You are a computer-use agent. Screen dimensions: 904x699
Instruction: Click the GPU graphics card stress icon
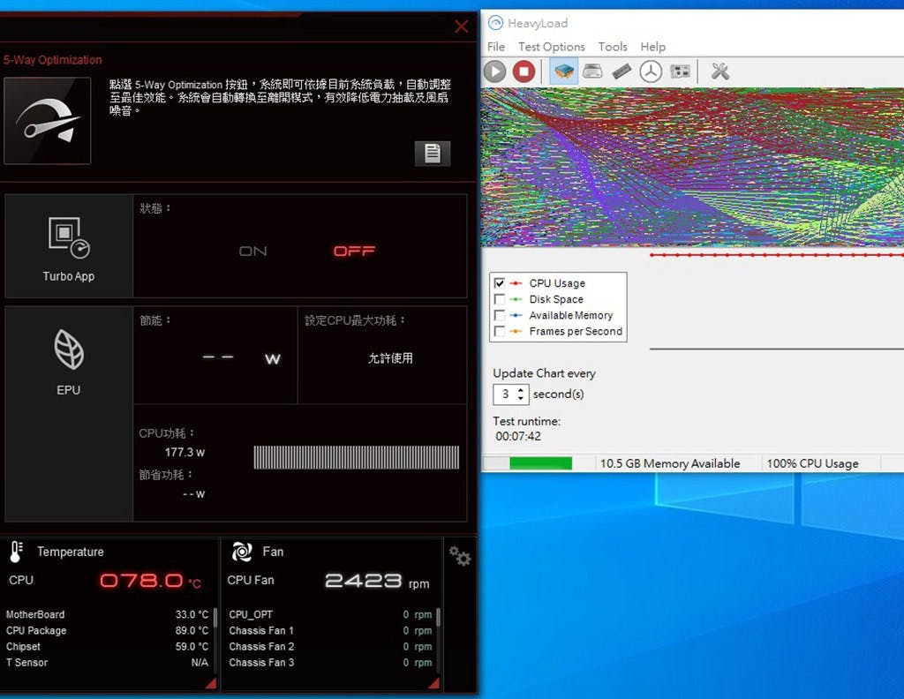[680, 71]
